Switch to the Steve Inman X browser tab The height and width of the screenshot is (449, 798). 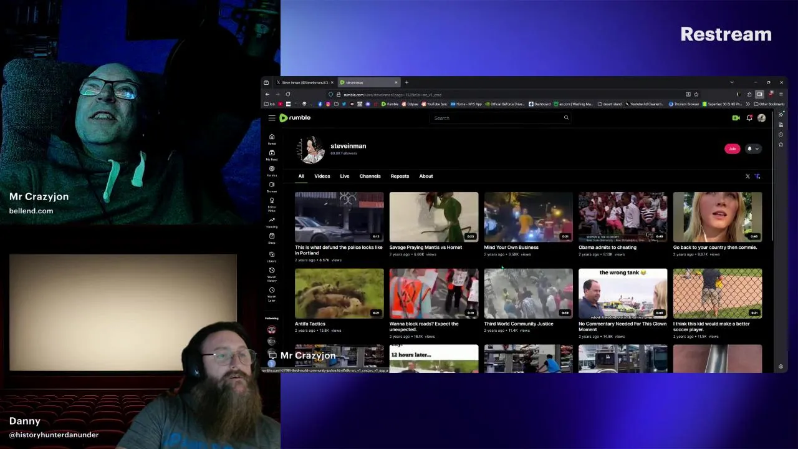click(x=304, y=82)
